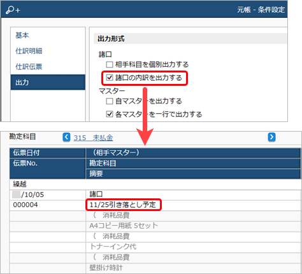
Task: Select the 11/25引き落とし予定 summary cell
Action: pos(123,205)
